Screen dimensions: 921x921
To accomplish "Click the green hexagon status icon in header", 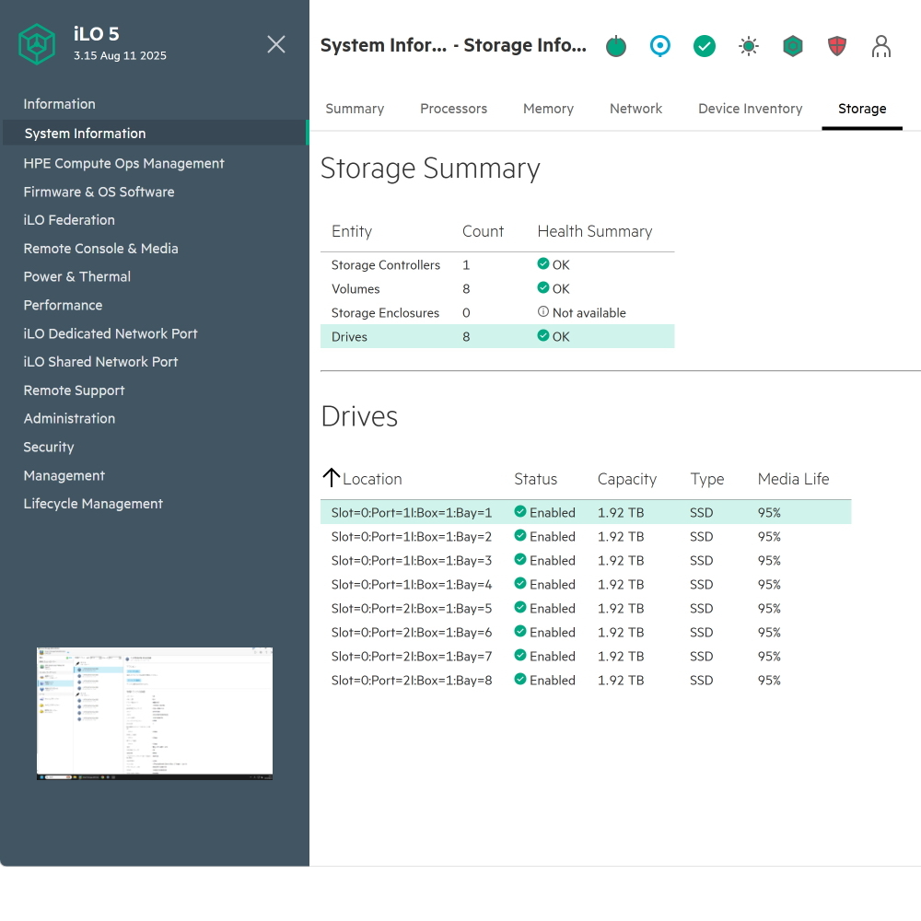I will pos(793,46).
